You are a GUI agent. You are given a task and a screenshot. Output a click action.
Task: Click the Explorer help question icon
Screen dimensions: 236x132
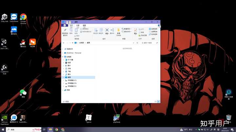[159, 26]
